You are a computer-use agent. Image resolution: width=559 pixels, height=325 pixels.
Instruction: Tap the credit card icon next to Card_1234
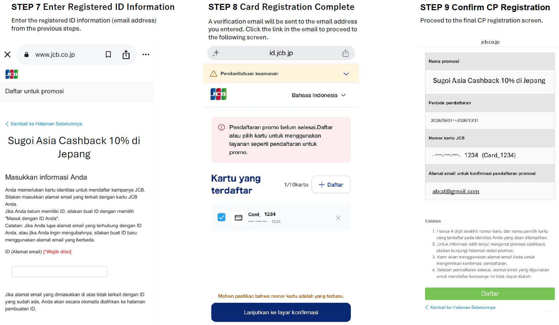[238, 218]
